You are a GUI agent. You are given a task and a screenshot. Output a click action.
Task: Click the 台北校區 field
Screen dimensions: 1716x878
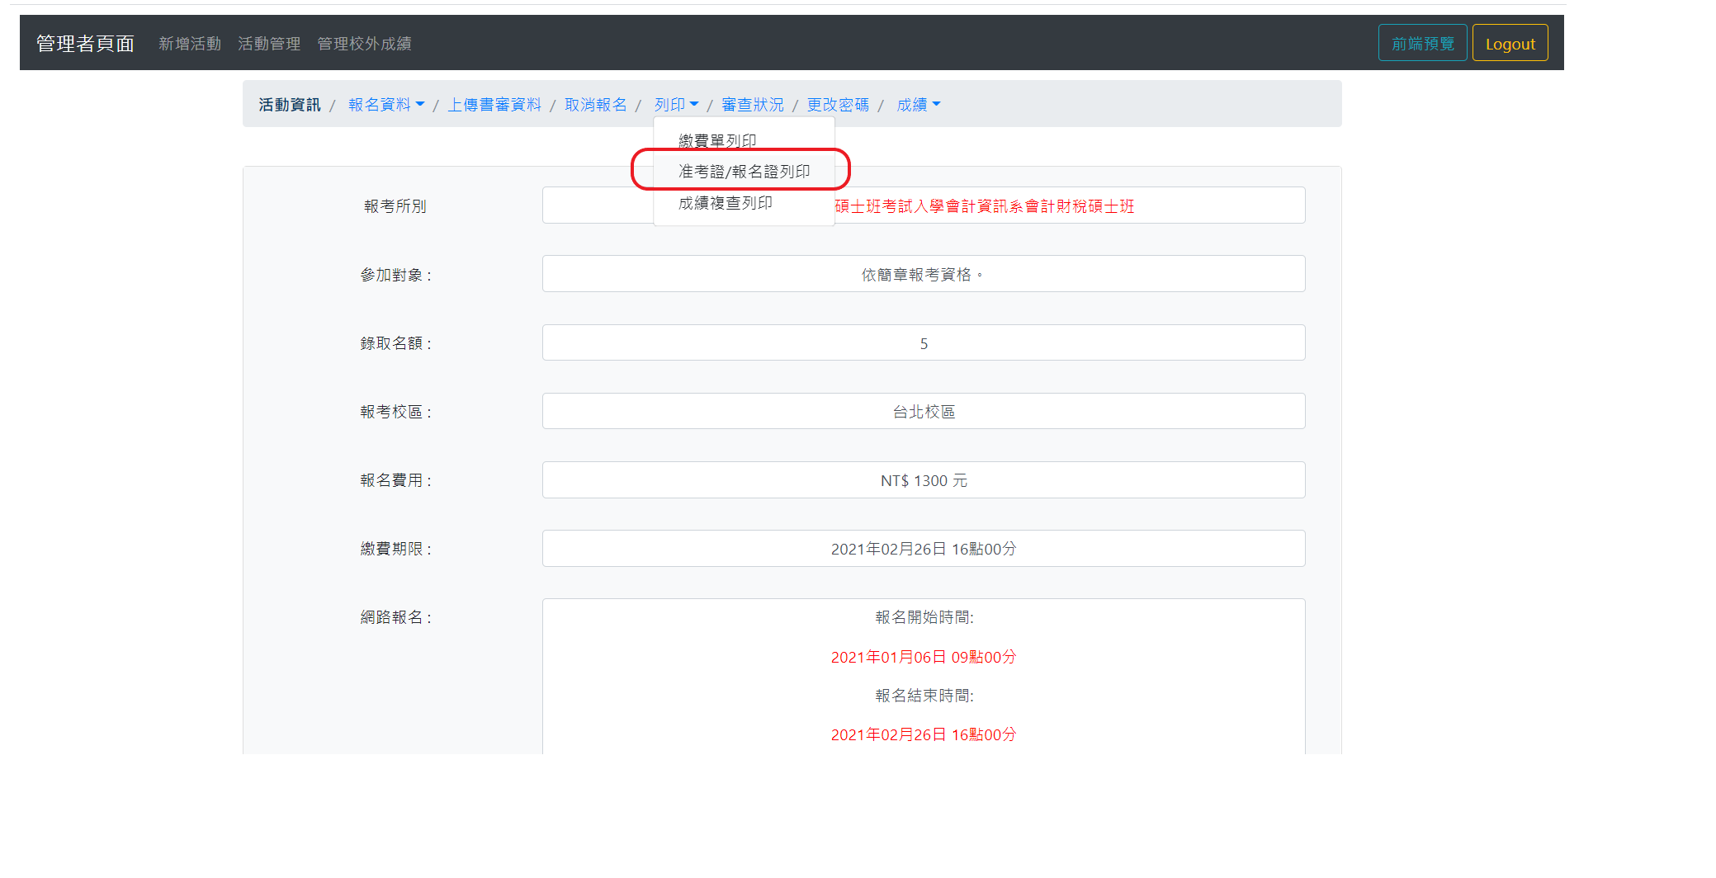pos(924,411)
